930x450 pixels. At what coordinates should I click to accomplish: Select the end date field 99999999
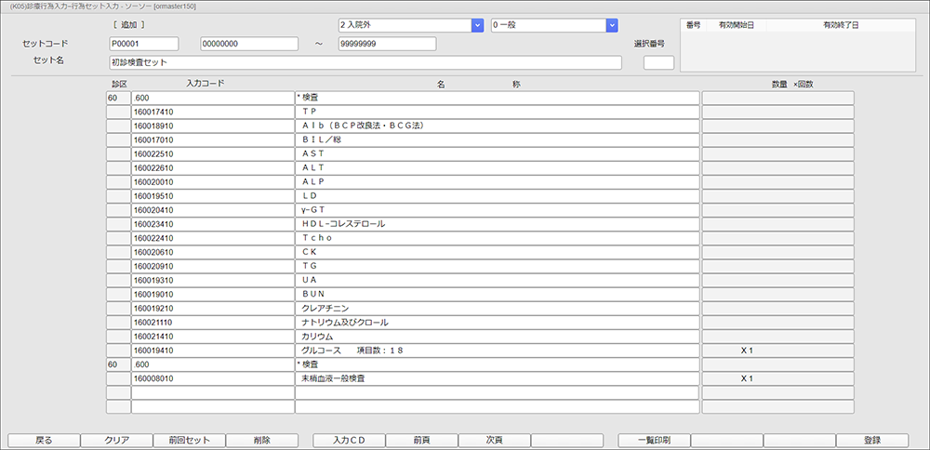387,44
